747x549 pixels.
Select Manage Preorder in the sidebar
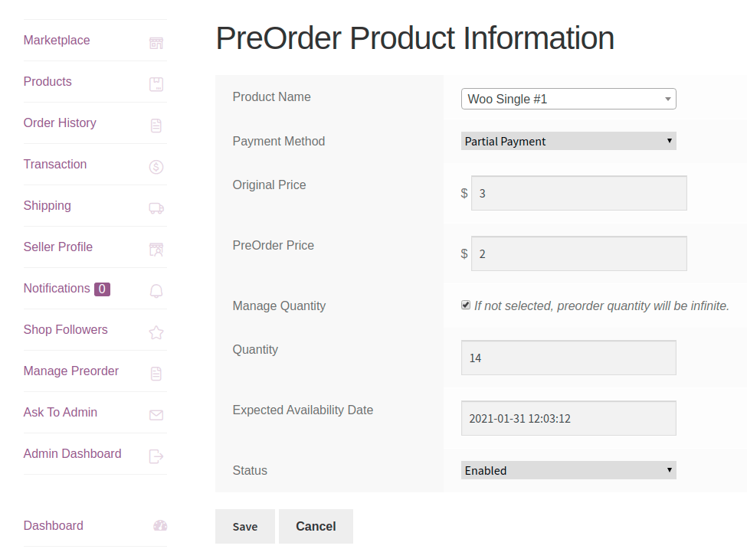coord(70,371)
